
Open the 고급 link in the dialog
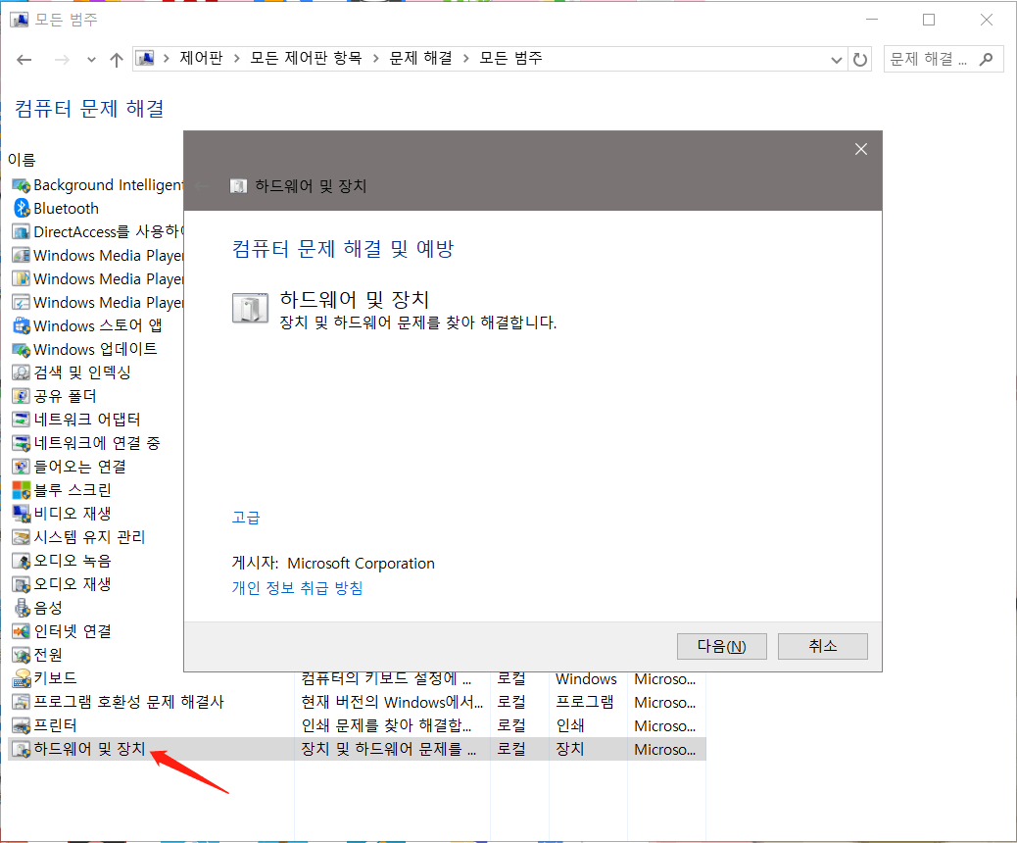point(245,518)
